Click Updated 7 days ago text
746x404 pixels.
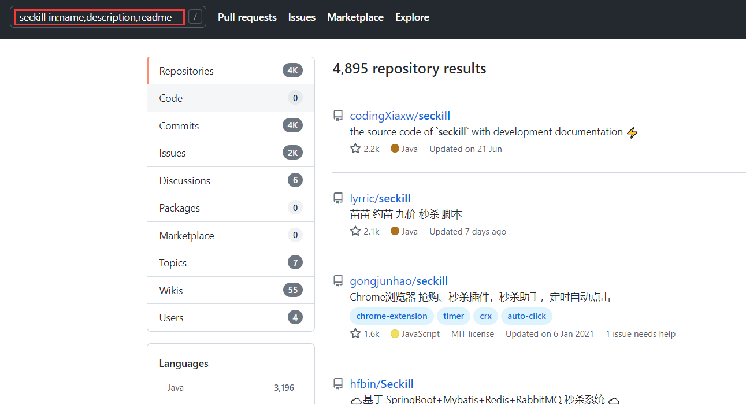point(467,231)
